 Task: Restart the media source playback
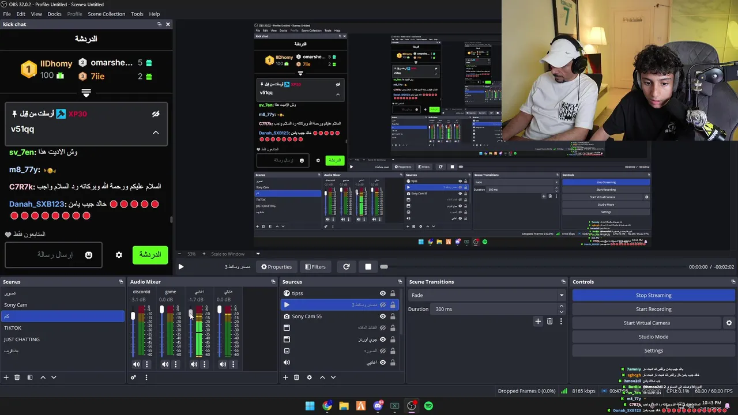coord(346,267)
